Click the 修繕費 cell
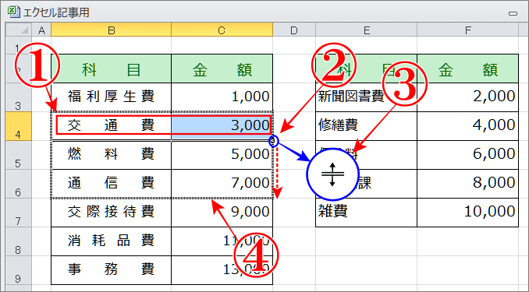 (x=366, y=126)
